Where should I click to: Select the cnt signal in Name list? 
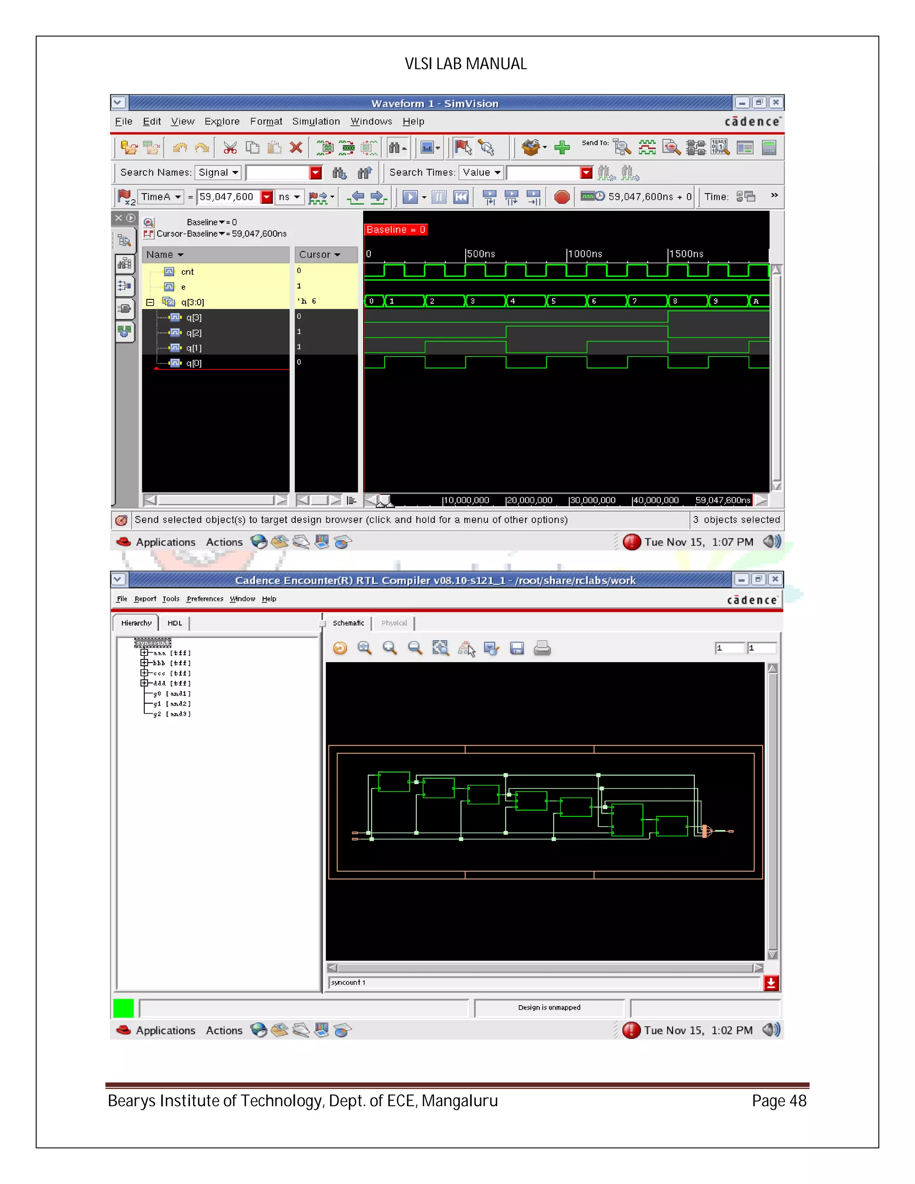(188, 272)
